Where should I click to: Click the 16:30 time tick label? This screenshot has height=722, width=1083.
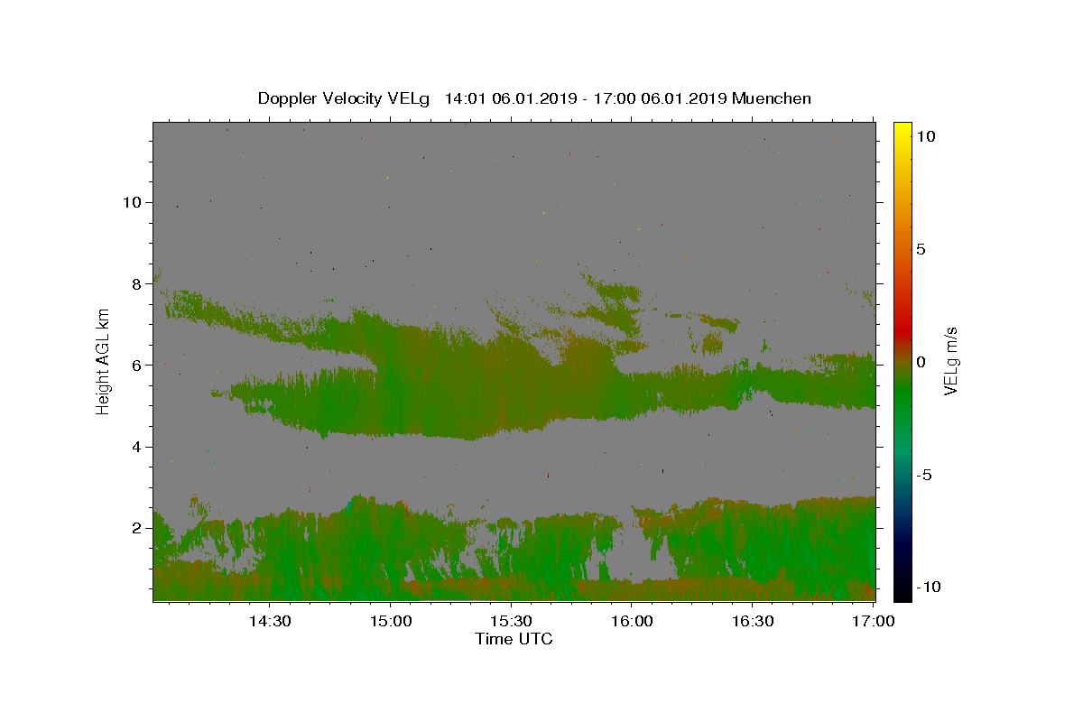click(753, 621)
